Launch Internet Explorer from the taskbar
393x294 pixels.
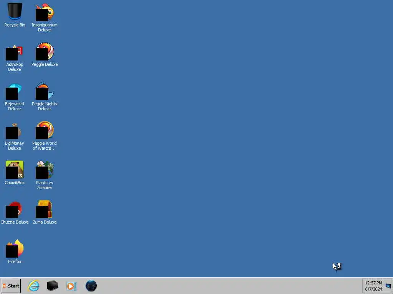coord(34,286)
